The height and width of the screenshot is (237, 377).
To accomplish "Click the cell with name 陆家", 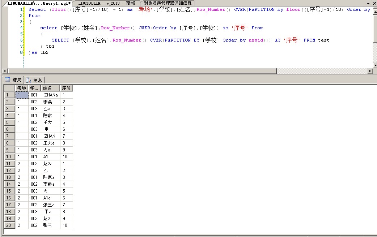I will 51,116.
